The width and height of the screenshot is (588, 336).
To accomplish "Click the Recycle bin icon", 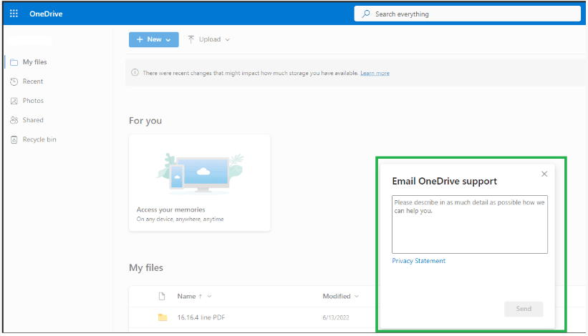I will coord(14,140).
